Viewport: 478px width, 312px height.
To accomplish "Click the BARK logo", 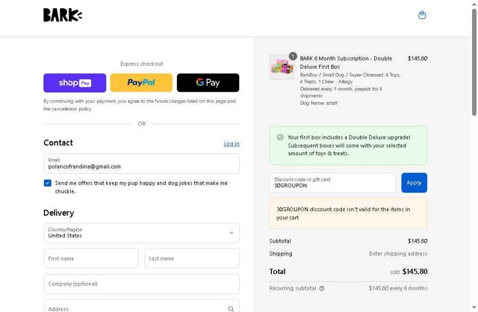I will coord(63,15).
